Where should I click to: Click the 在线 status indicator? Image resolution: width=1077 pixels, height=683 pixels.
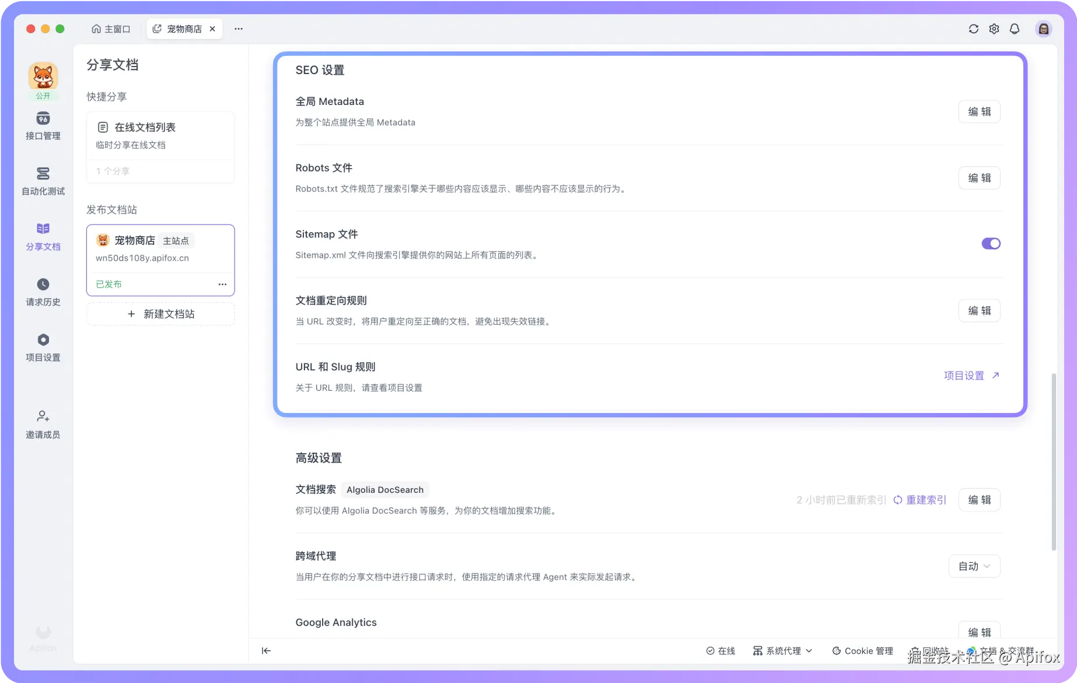(x=721, y=650)
